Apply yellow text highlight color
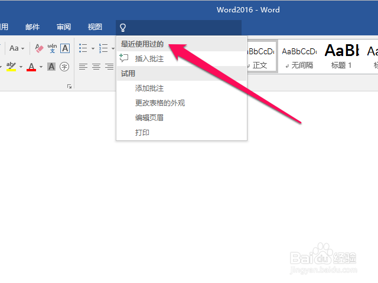The width and height of the screenshot is (378, 283). click(x=11, y=67)
